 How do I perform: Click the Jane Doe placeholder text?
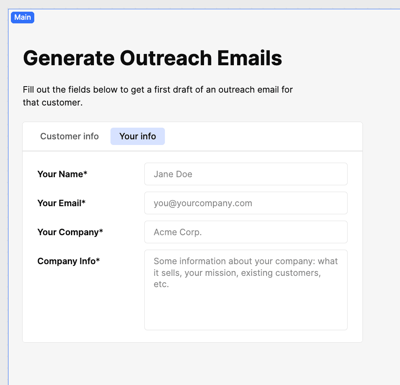173,174
